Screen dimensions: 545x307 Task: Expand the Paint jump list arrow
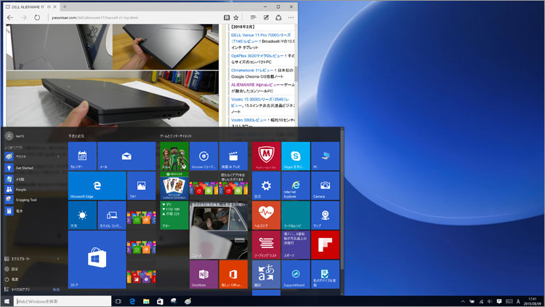pyautogui.click(x=58, y=156)
